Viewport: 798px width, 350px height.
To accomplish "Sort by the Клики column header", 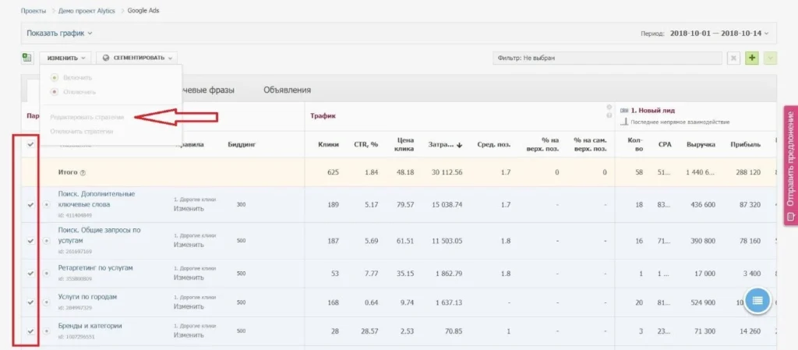I will tap(328, 144).
